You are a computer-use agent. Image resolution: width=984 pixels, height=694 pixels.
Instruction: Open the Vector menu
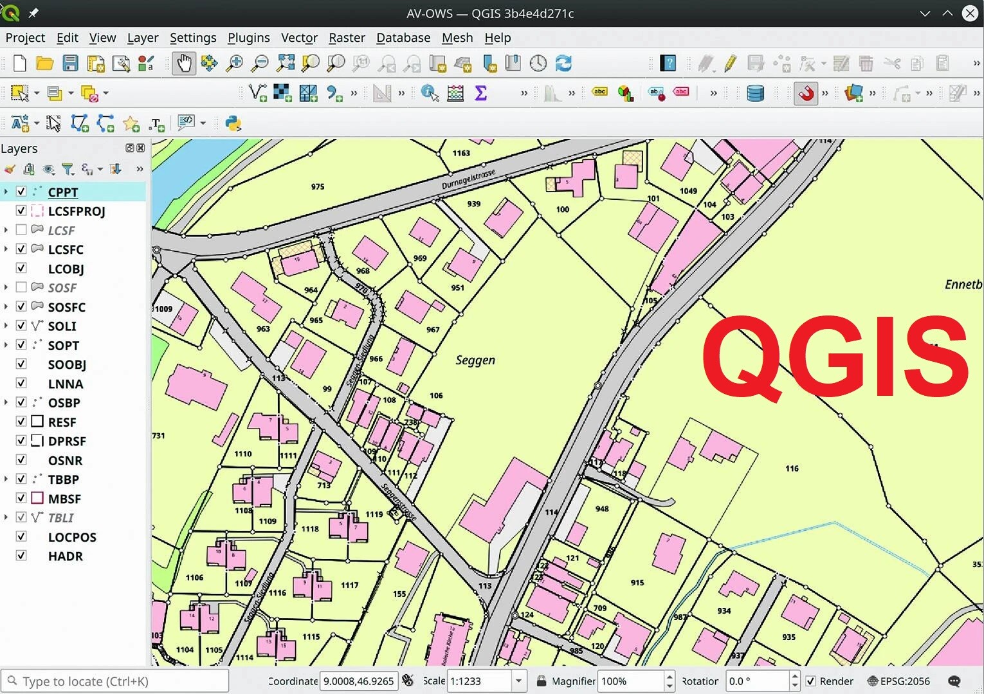click(x=299, y=37)
